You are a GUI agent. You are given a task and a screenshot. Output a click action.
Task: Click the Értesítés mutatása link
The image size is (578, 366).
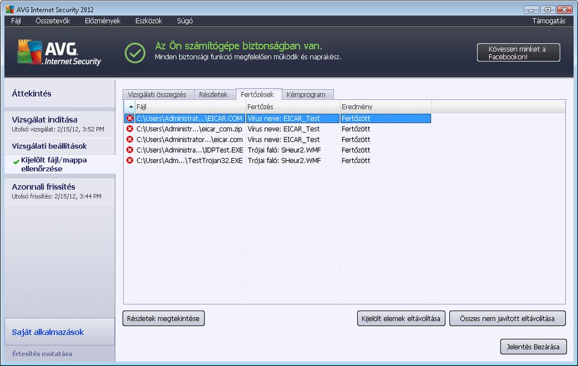42,354
